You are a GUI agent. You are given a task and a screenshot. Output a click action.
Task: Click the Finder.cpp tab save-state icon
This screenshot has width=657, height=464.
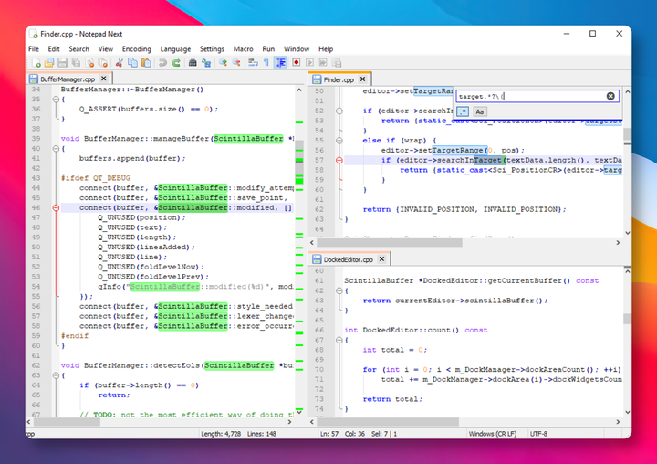[x=317, y=79]
